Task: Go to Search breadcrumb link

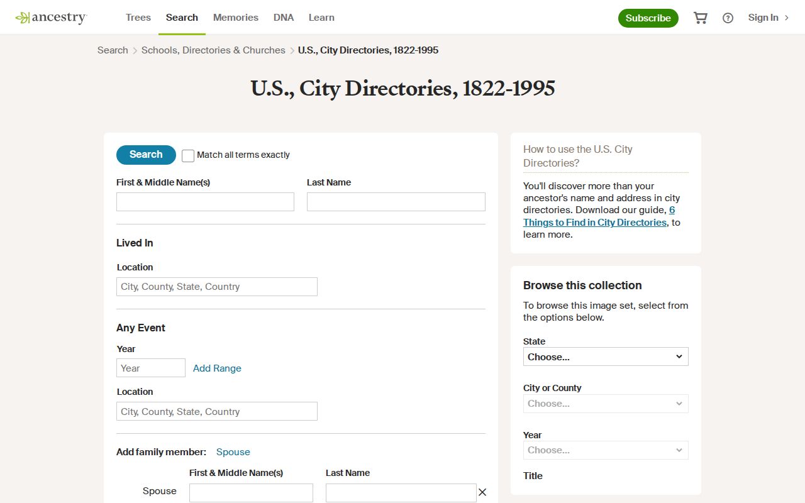Action: click(113, 50)
